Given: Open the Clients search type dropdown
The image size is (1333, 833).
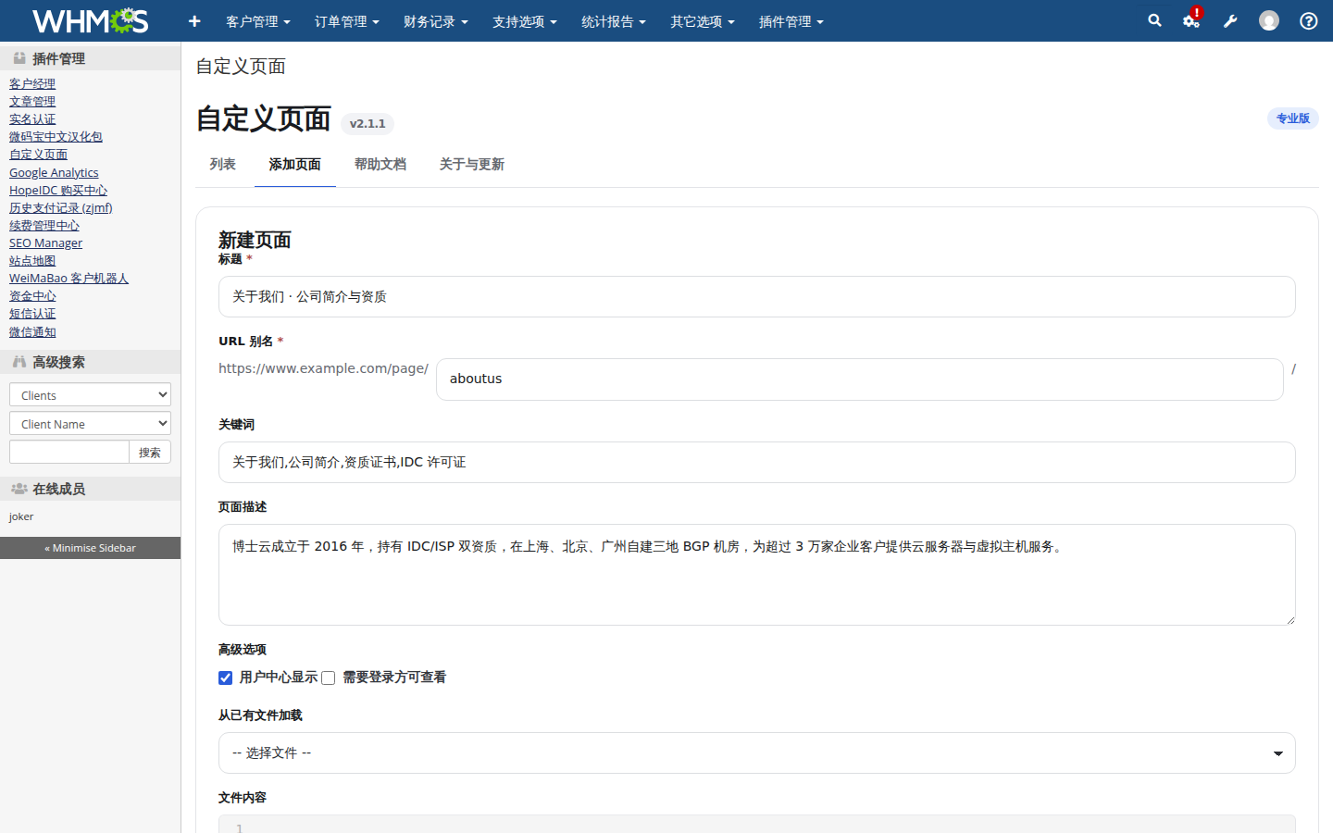Looking at the screenshot, I should click(91, 394).
